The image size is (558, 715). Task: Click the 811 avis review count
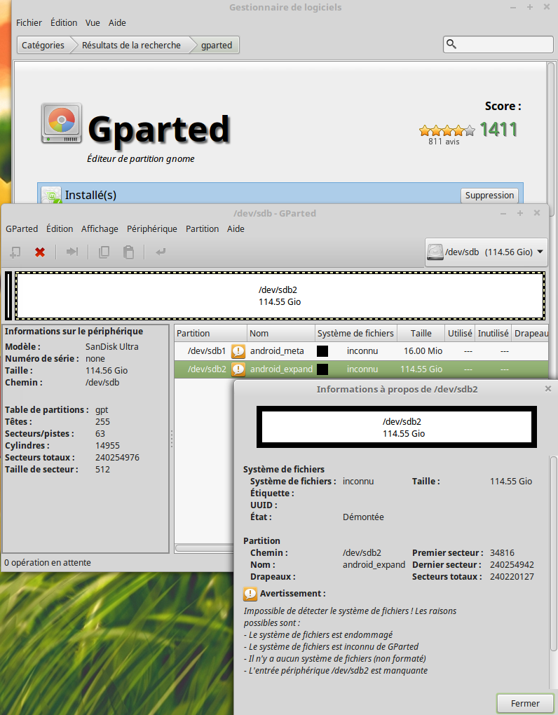tap(444, 142)
